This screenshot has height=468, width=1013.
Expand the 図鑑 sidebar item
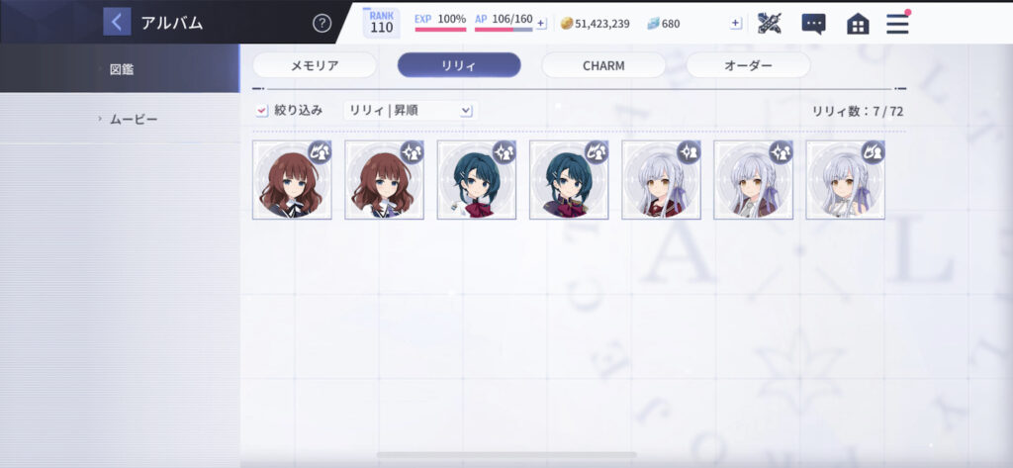120,68
